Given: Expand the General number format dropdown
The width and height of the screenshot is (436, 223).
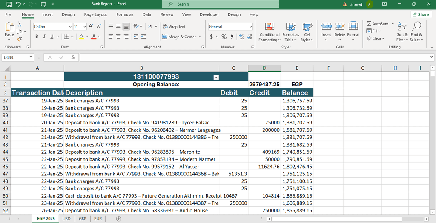Looking at the screenshot, I should pos(250,26).
